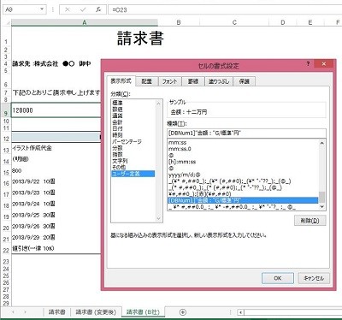Open the フォント tab
This screenshot has height=320, width=342.
tap(169, 81)
